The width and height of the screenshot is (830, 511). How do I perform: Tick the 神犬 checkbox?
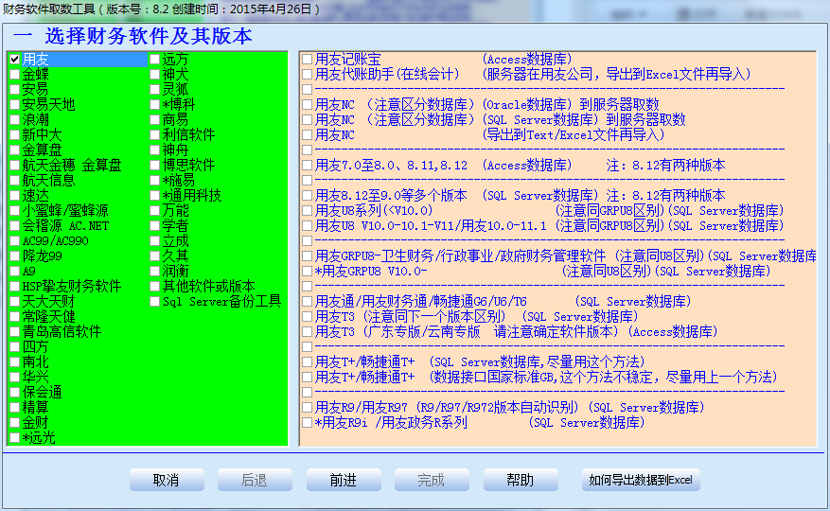[x=154, y=75]
